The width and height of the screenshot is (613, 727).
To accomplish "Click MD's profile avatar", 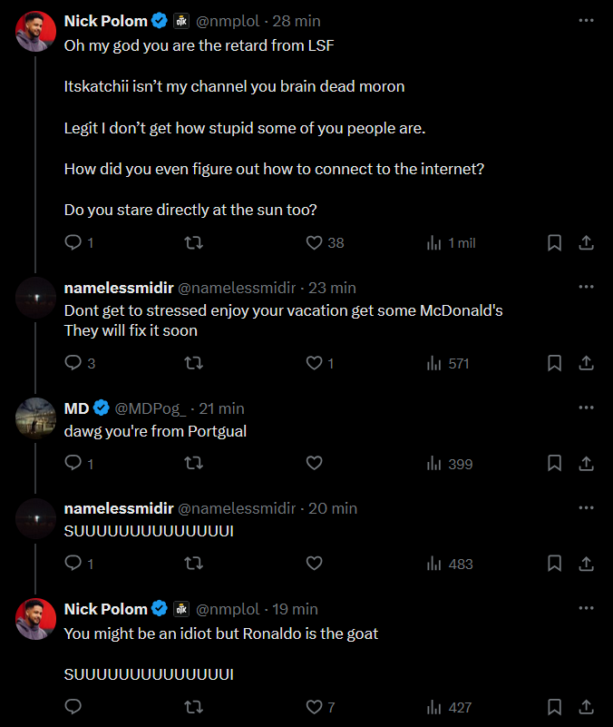I will tap(36, 418).
